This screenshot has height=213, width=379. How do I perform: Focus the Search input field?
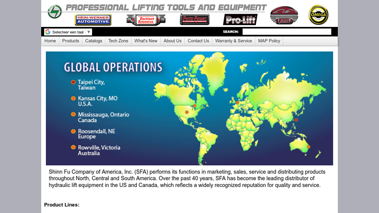tap(287, 32)
